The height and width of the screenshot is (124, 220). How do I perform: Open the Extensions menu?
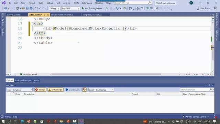tap(87, 3)
